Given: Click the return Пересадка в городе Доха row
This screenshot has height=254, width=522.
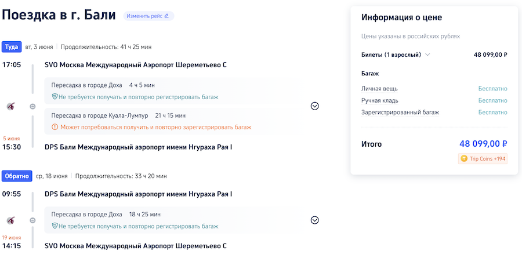Looking at the screenshot, I should (x=174, y=215).
